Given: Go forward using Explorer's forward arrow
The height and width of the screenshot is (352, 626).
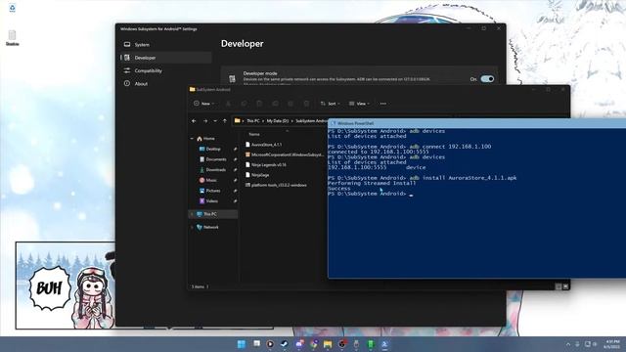Looking at the screenshot, I should click(x=205, y=121).
